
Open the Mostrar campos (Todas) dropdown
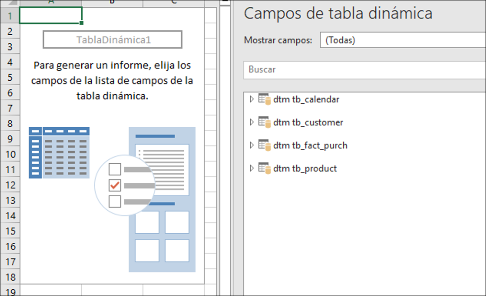pos(402,40)
